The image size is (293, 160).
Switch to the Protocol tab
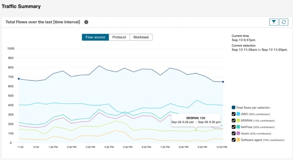(x=119, y=37)
